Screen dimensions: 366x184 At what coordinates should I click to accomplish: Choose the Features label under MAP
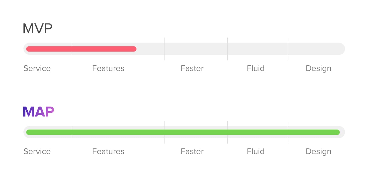tap(108, 152)
